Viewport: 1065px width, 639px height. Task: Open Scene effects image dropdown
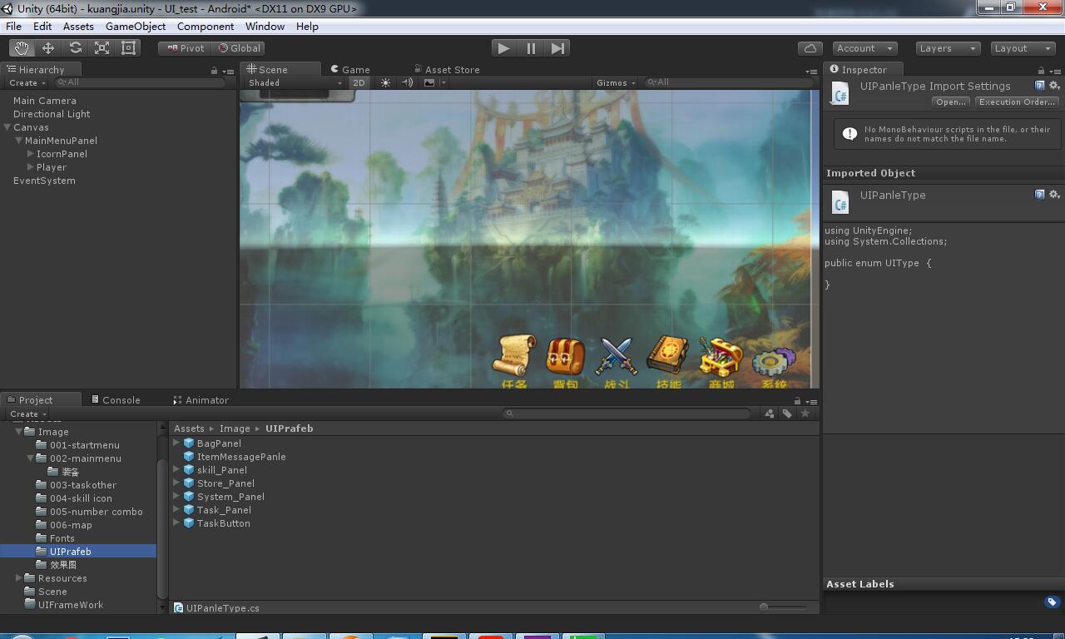click(435, 82)
